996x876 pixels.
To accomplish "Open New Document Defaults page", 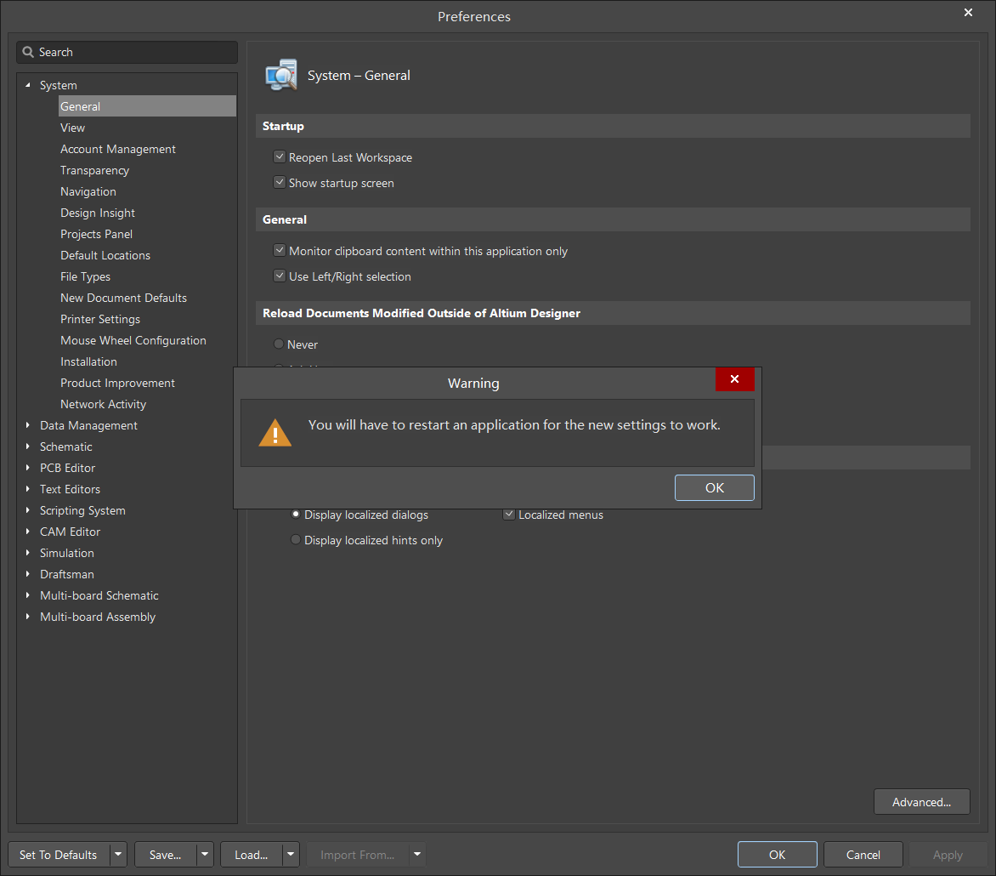I will coord(124,298).
